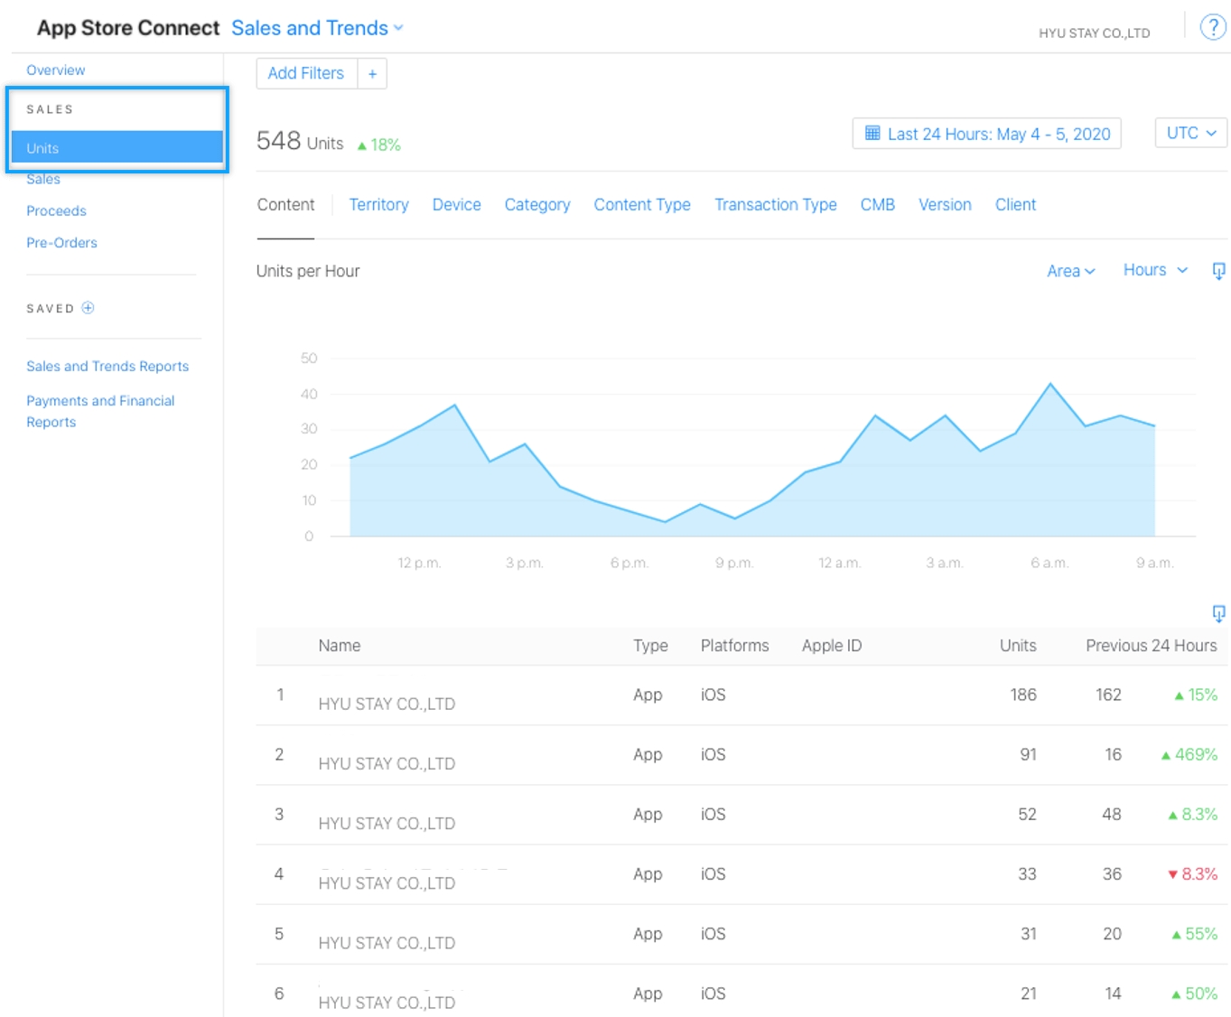The width and height of the screenshot is (1231, 1017).
Task: Click the Add Filters button
Action: 306,74
